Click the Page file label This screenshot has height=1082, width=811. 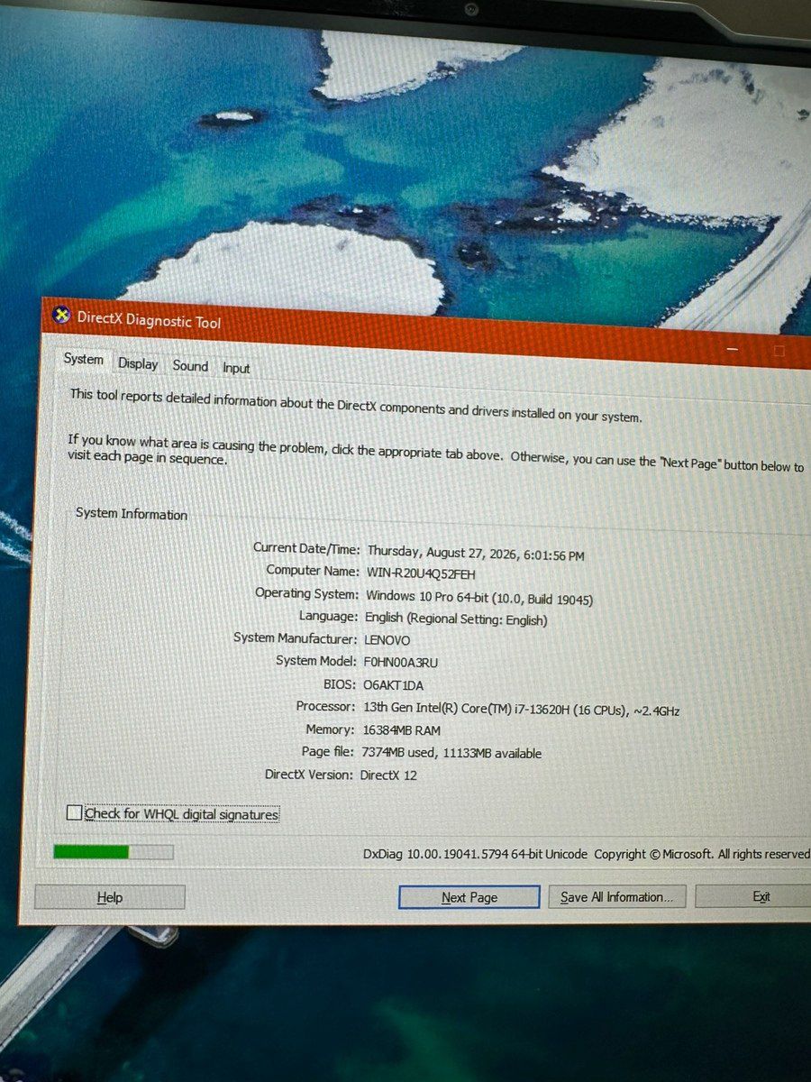tap(328, 751)
